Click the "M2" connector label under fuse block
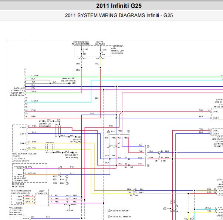Screen dimensions: 223x220 click(103, 59)
